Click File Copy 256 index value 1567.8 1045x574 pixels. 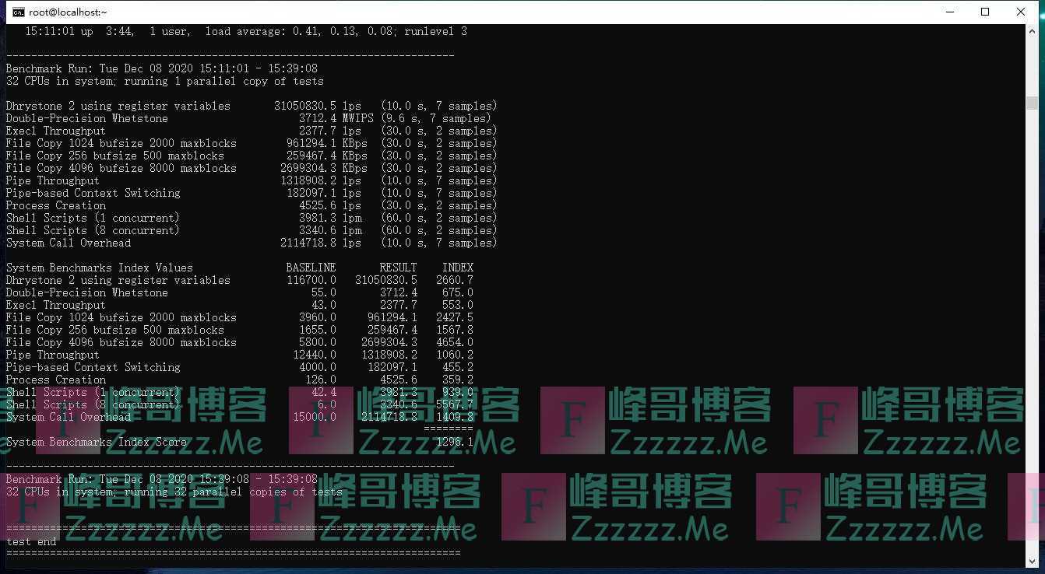coord(455,331)
